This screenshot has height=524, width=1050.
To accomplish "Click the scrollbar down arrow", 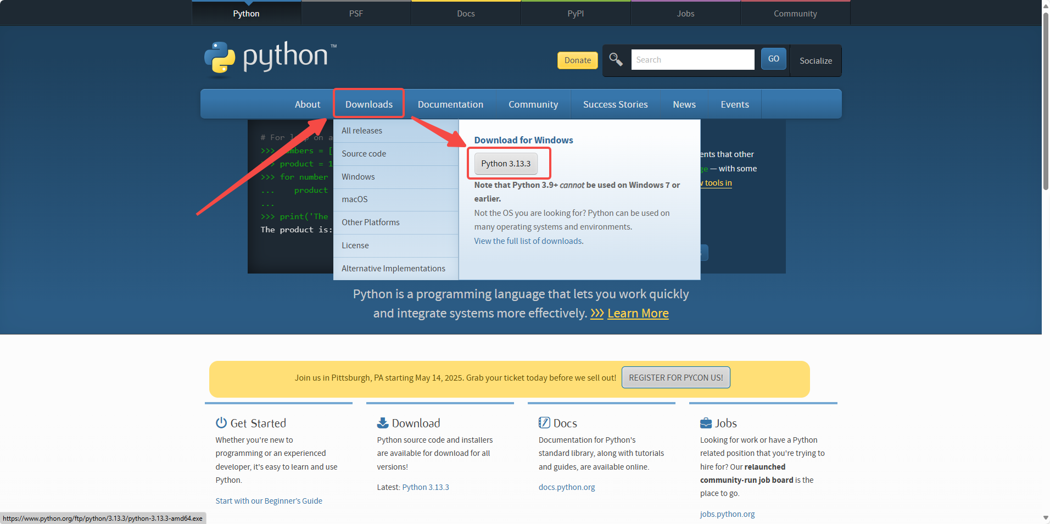I will pos(1046,518).
